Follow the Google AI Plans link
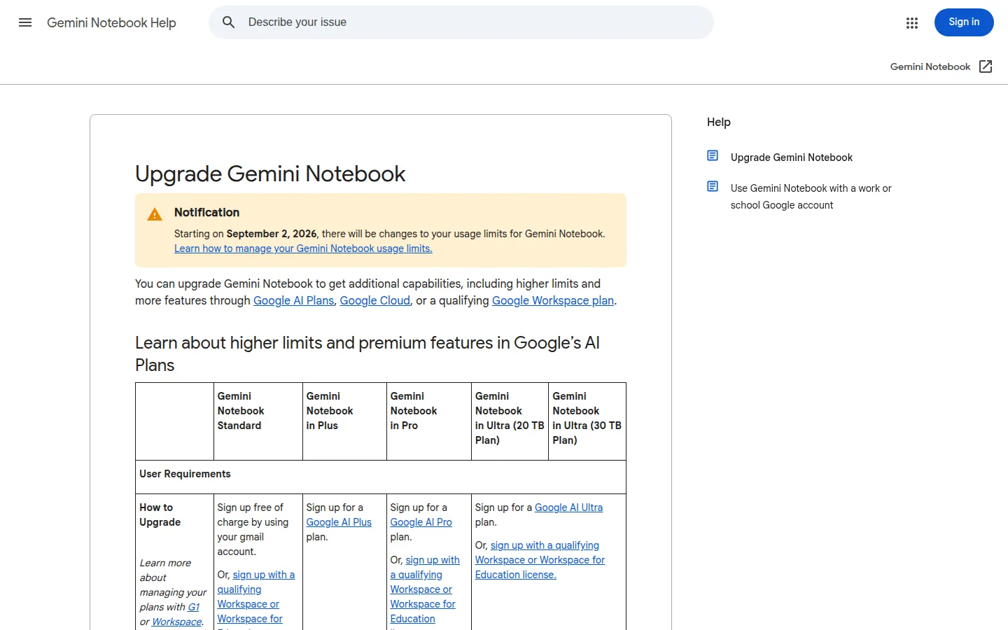The image size is (1008, 630). (x=293, y=300)
